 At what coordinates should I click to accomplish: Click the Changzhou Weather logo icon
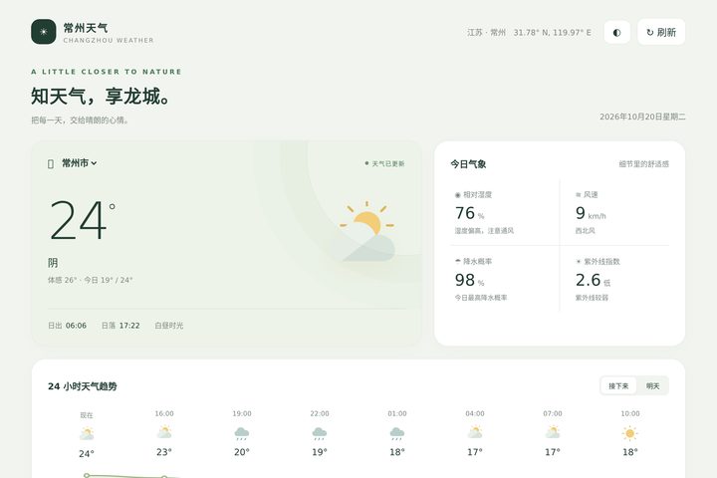pyautogui.click(x=44, y=32)
